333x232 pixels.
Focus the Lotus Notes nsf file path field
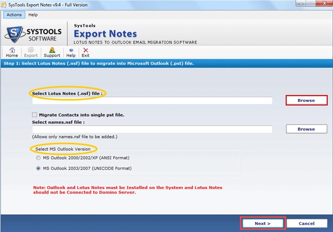[x=152, y=101]
